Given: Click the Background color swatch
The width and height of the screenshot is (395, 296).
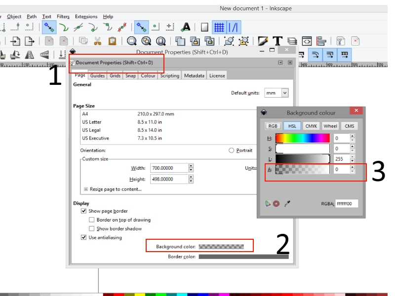Looking at the screenshot, I should [221, 246].
